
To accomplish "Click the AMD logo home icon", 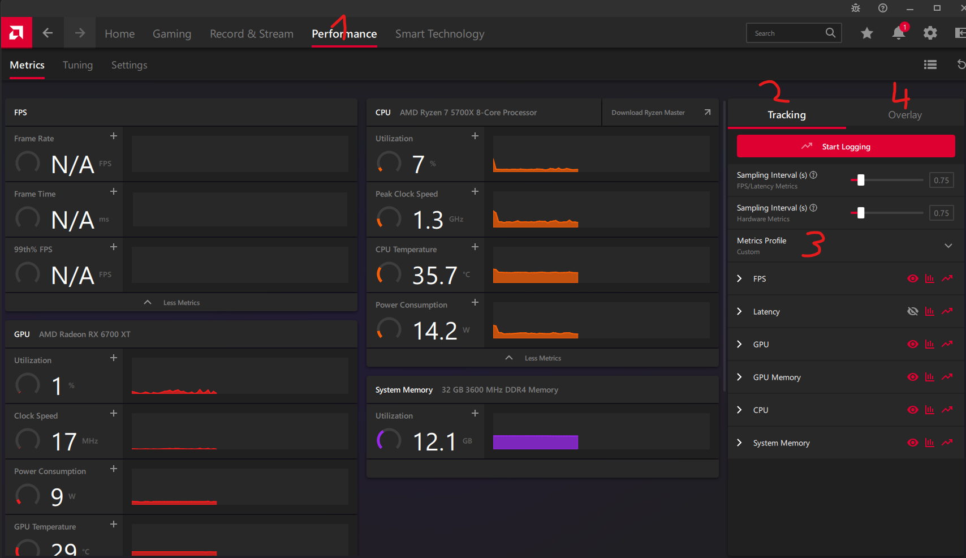I will pyautogui.click(x=16, y=33).
